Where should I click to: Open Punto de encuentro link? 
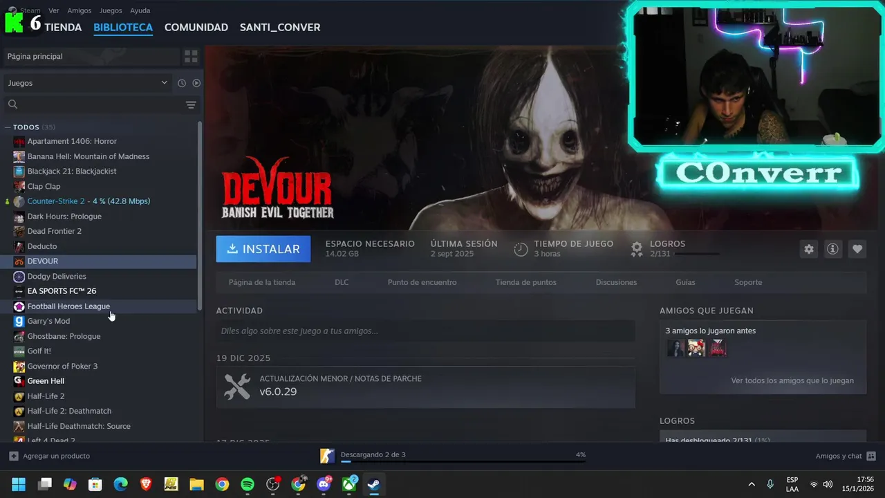[x=422, y=282]
